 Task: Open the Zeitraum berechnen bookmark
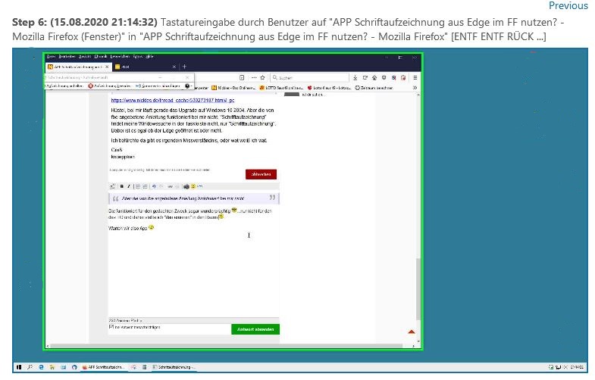click(x=374, y=88)
